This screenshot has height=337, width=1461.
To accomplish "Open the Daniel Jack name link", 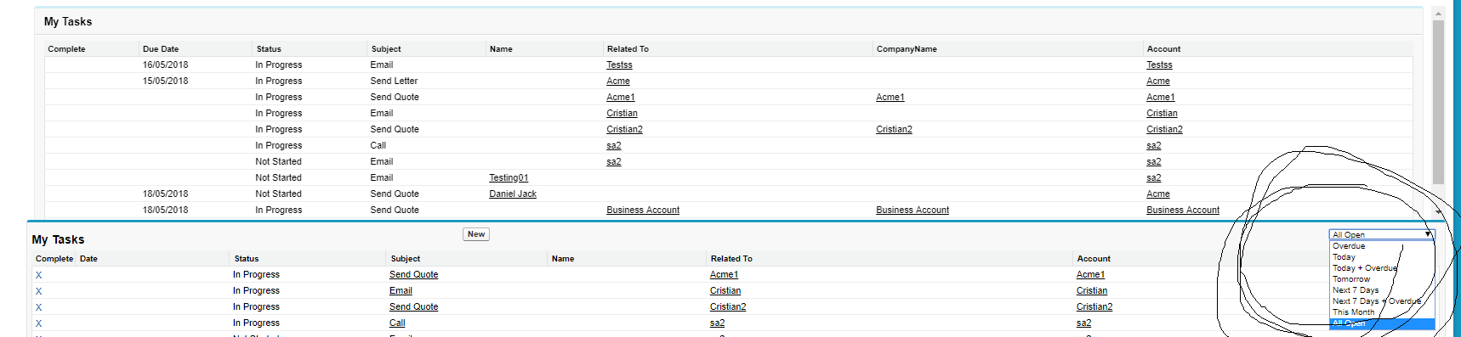I will 513,194.
